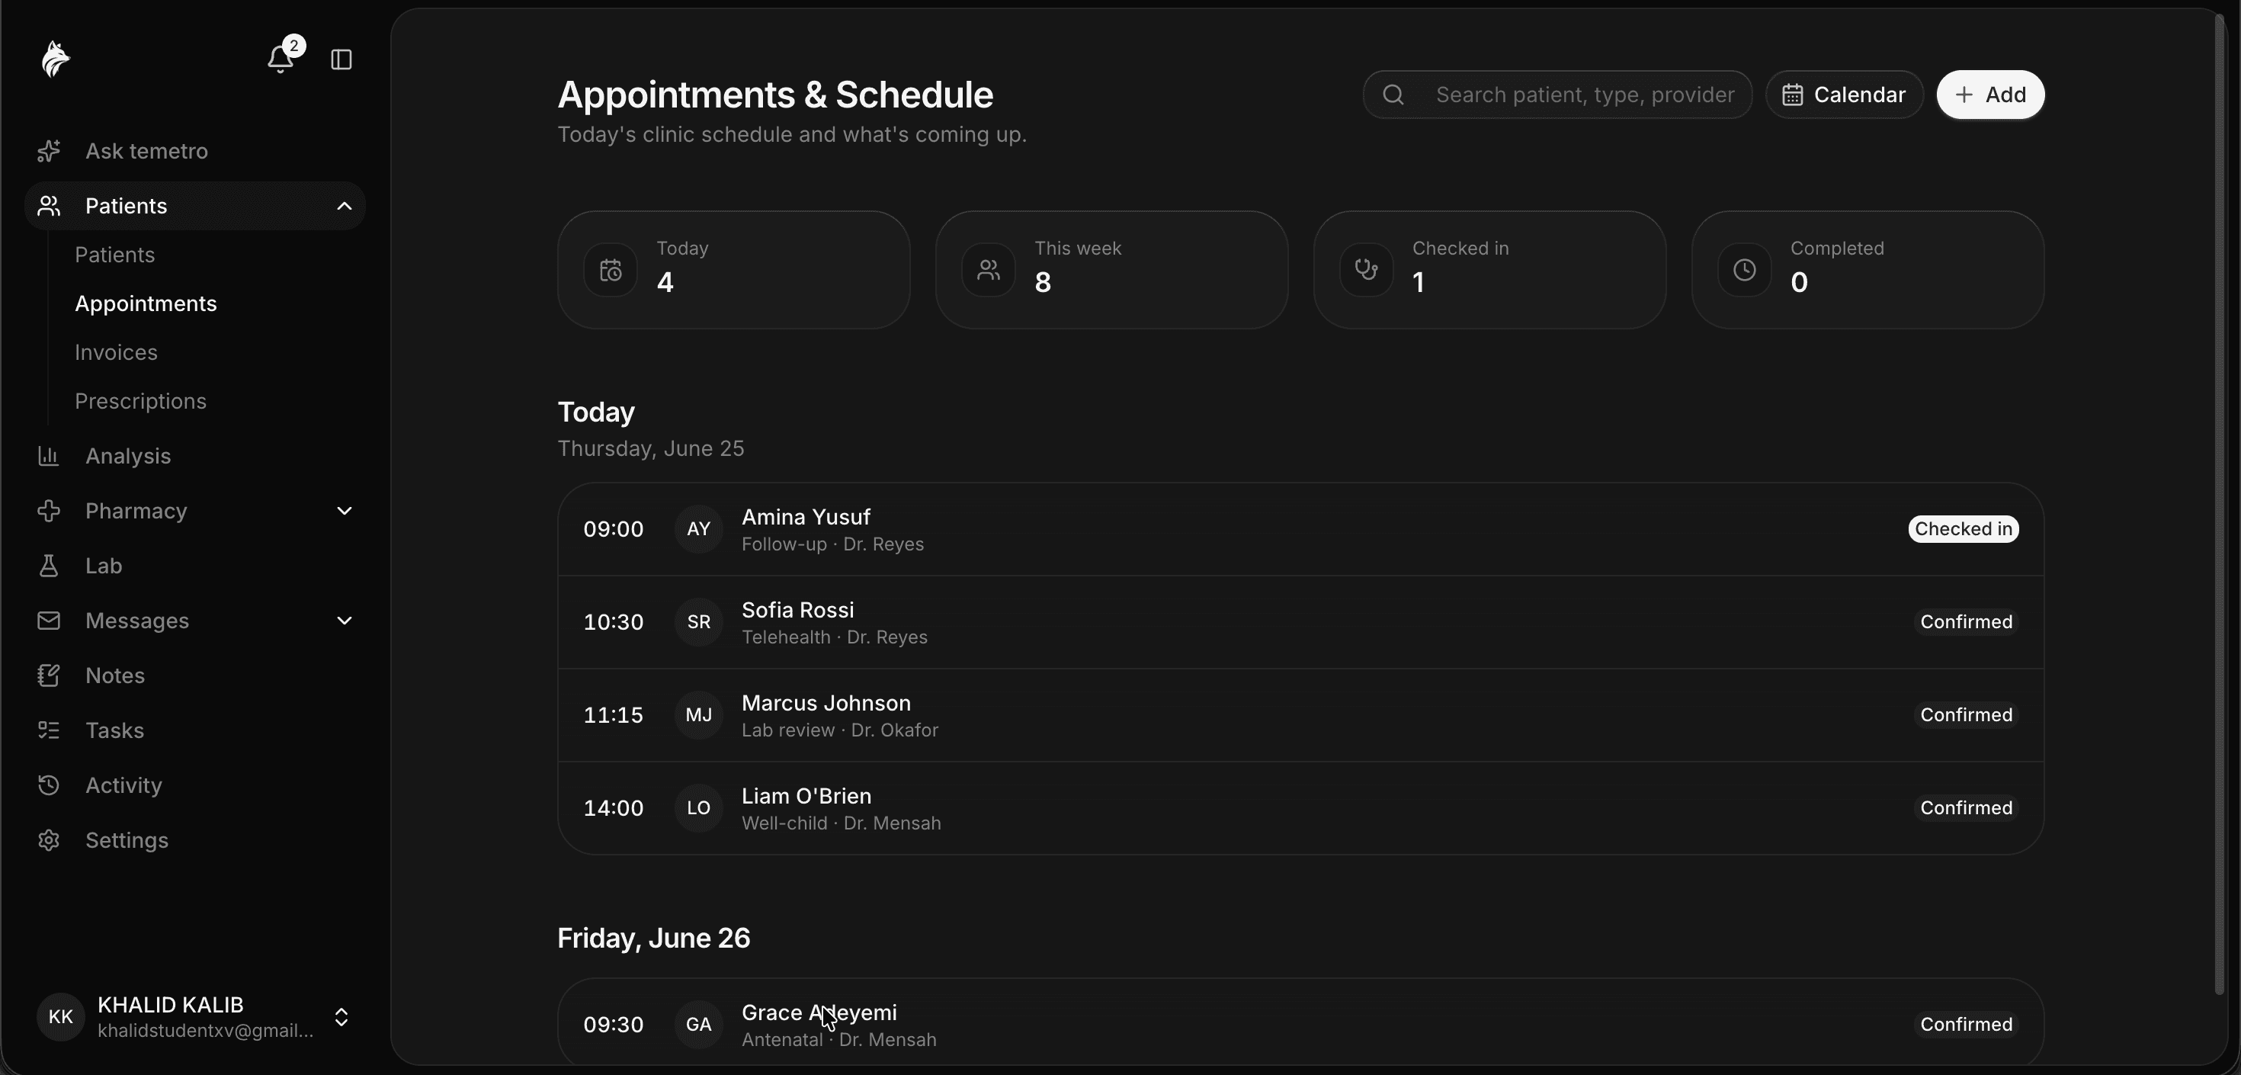Screen dimensions: 2241x1075
Task: Click the Checked in badge for Amina Yusuf
Action: pos(1964,528)
